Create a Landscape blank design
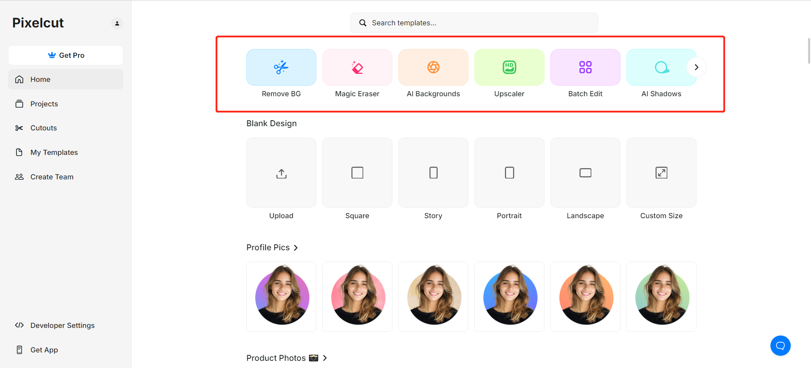Image resolution: width=811 pixels, height=368 pixels. [x=585, y=173]
